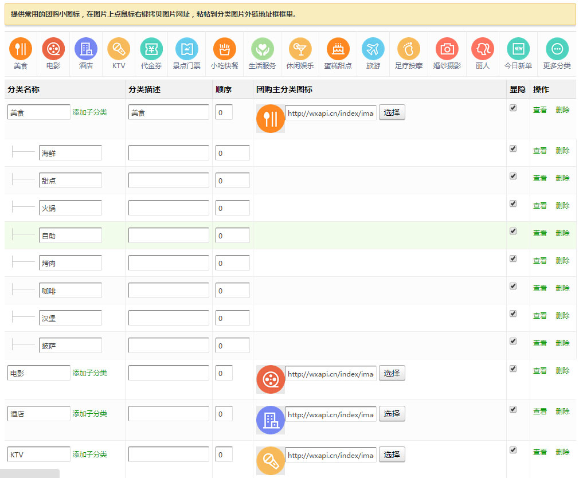Uncheck the 显隐 checkbox for 自助 row
This screenshot has width=579, height=478.
point(513,231)
